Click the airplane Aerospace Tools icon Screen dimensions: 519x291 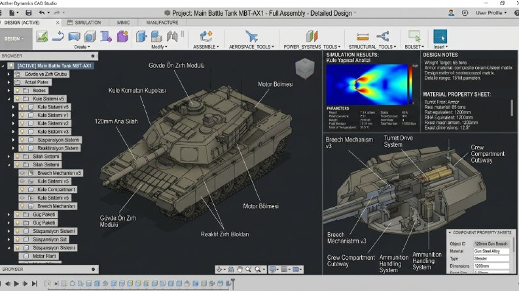coord(251,37)
